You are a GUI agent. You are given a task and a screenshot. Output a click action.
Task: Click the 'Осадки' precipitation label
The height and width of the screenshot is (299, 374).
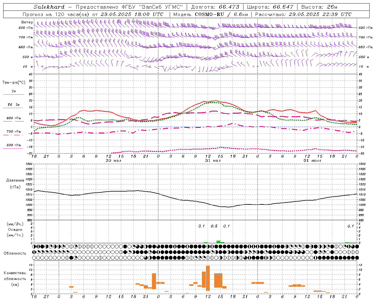15,230
